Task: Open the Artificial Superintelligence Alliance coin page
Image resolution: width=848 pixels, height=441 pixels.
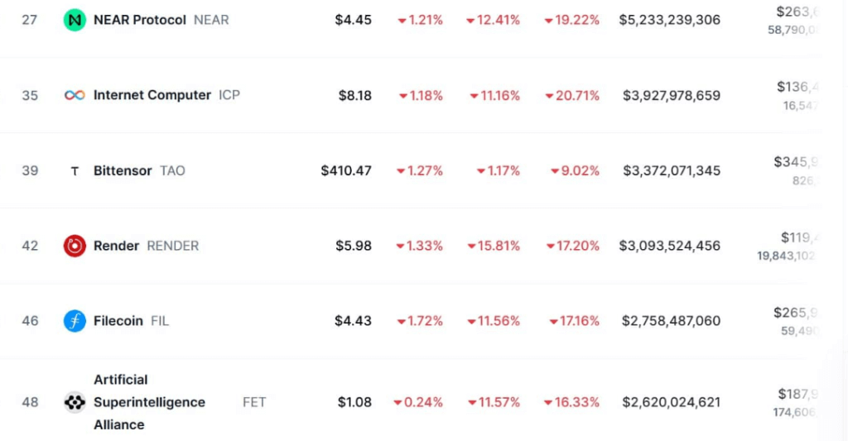Action: (x=149, y=402)
